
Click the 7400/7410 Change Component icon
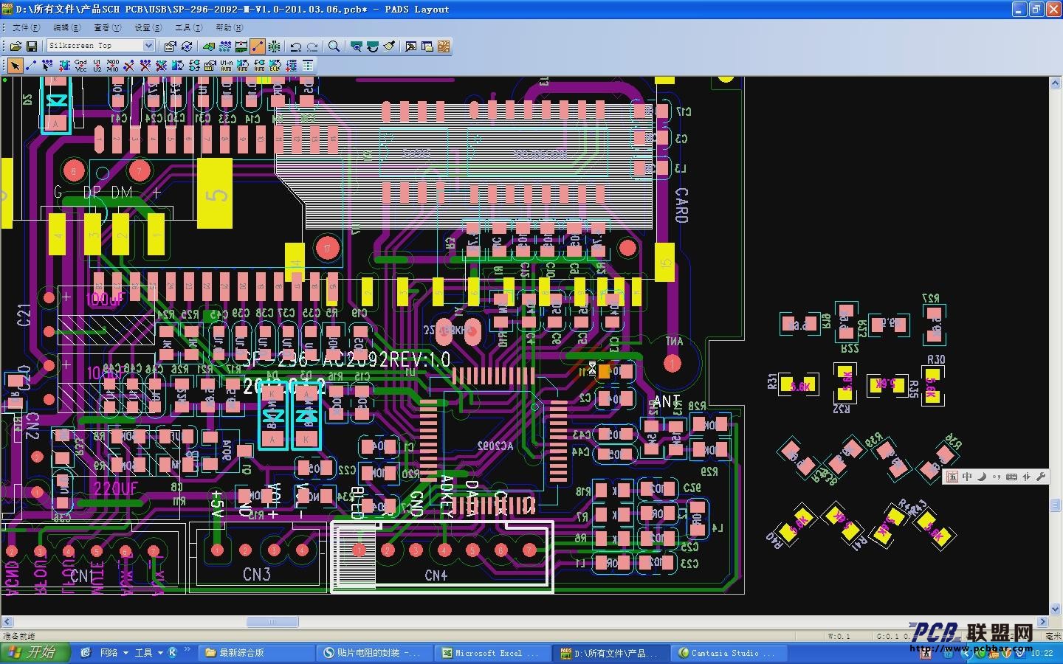click(x=112, y=66)
